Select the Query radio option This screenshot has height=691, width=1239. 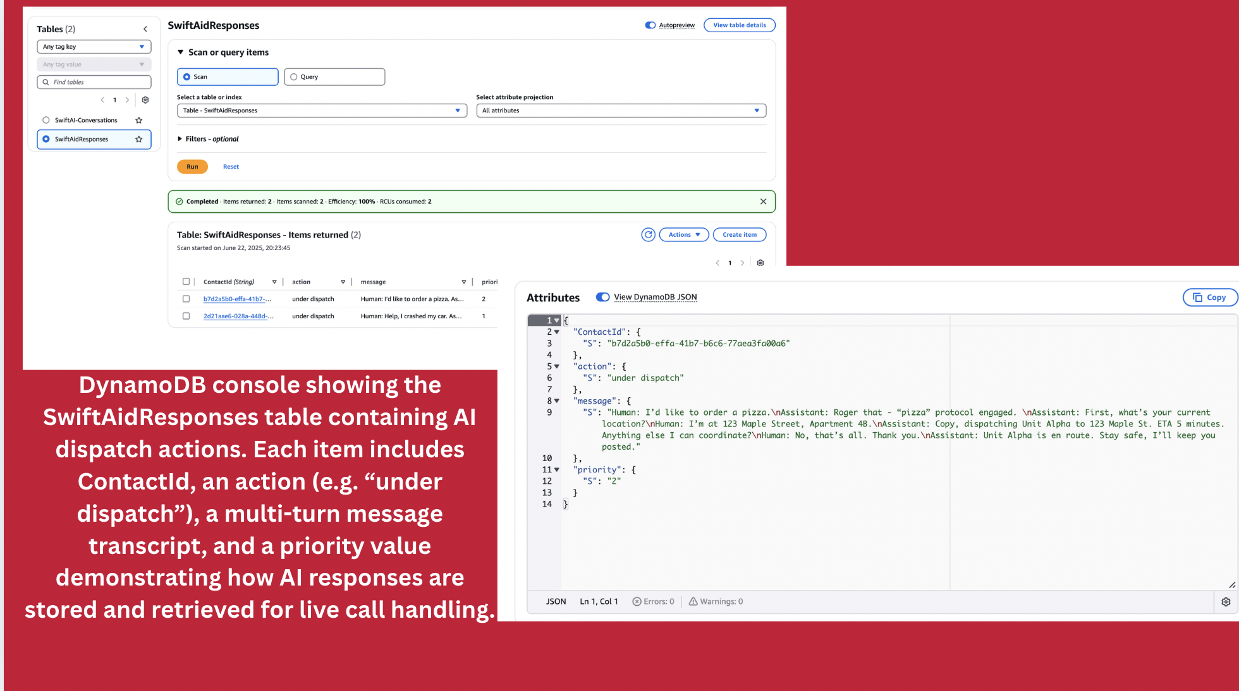294,77
